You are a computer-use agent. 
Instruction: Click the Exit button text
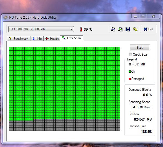click(151, 29)
